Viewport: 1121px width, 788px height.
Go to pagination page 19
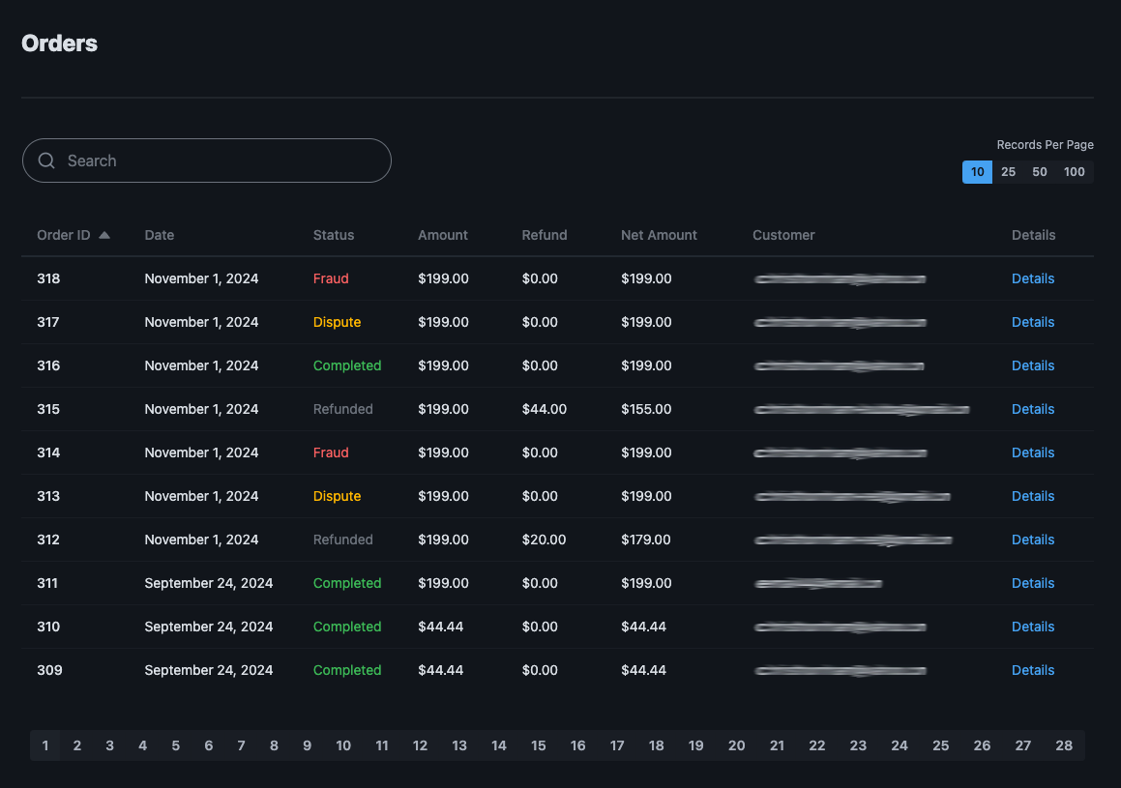pyautogui.click(x=695, y=745)
